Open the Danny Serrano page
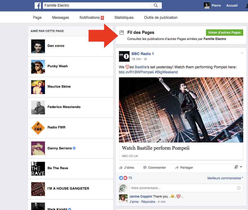 (x=60, y=148)
